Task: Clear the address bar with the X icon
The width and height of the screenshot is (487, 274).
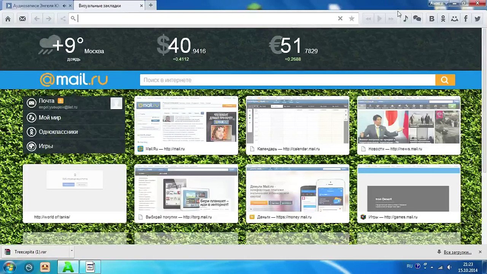Action: [340, 18]
